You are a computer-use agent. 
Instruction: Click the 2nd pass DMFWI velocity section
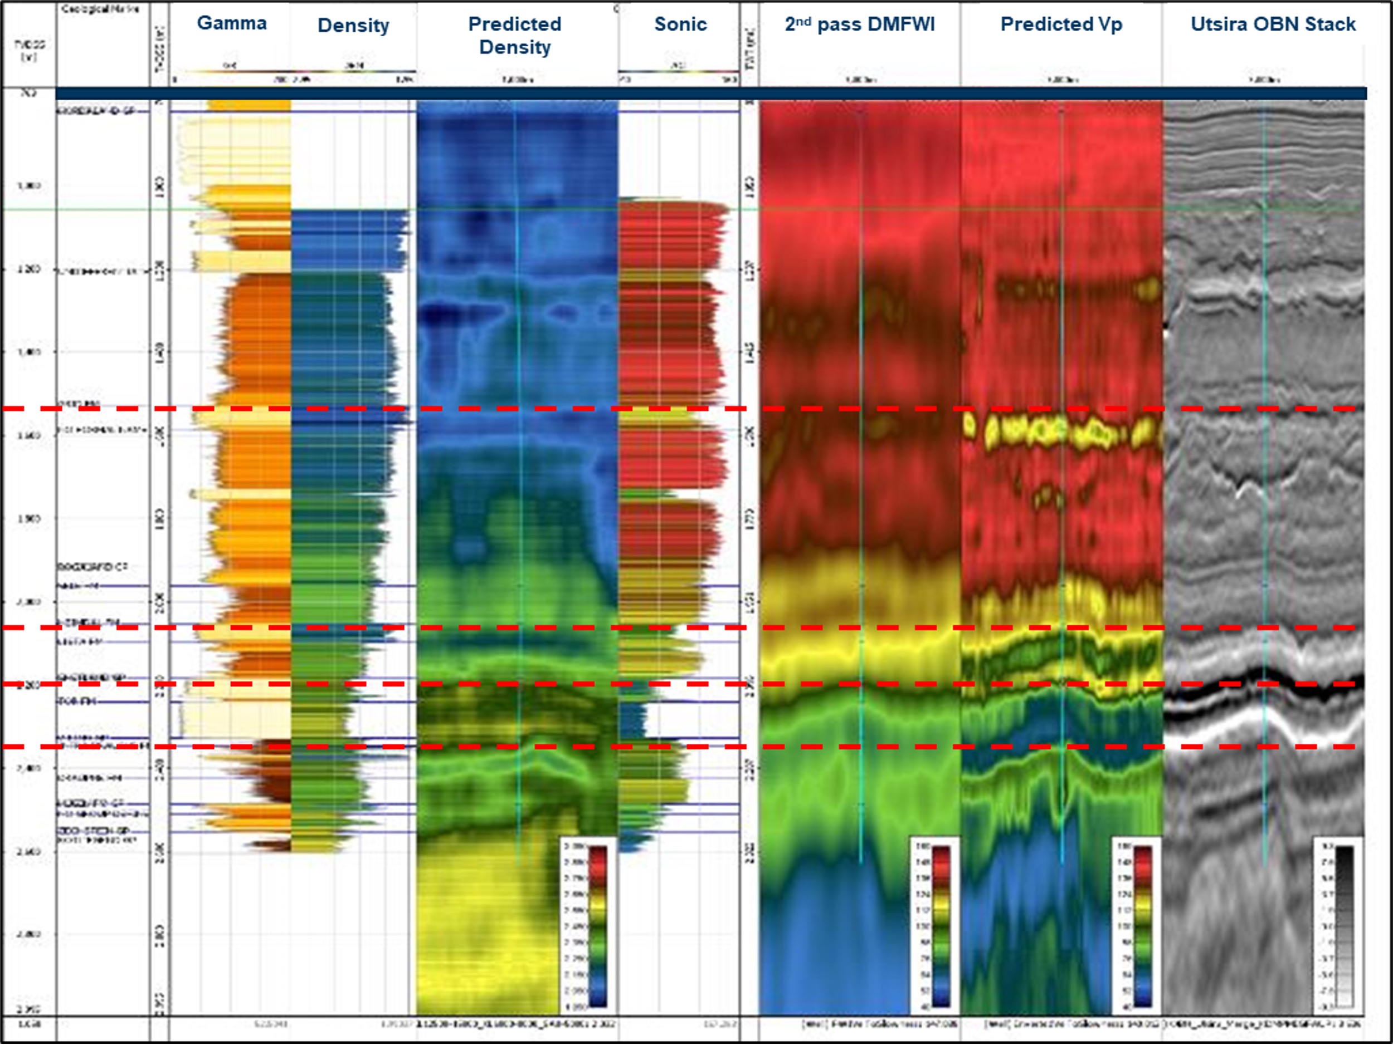point(860,557)
